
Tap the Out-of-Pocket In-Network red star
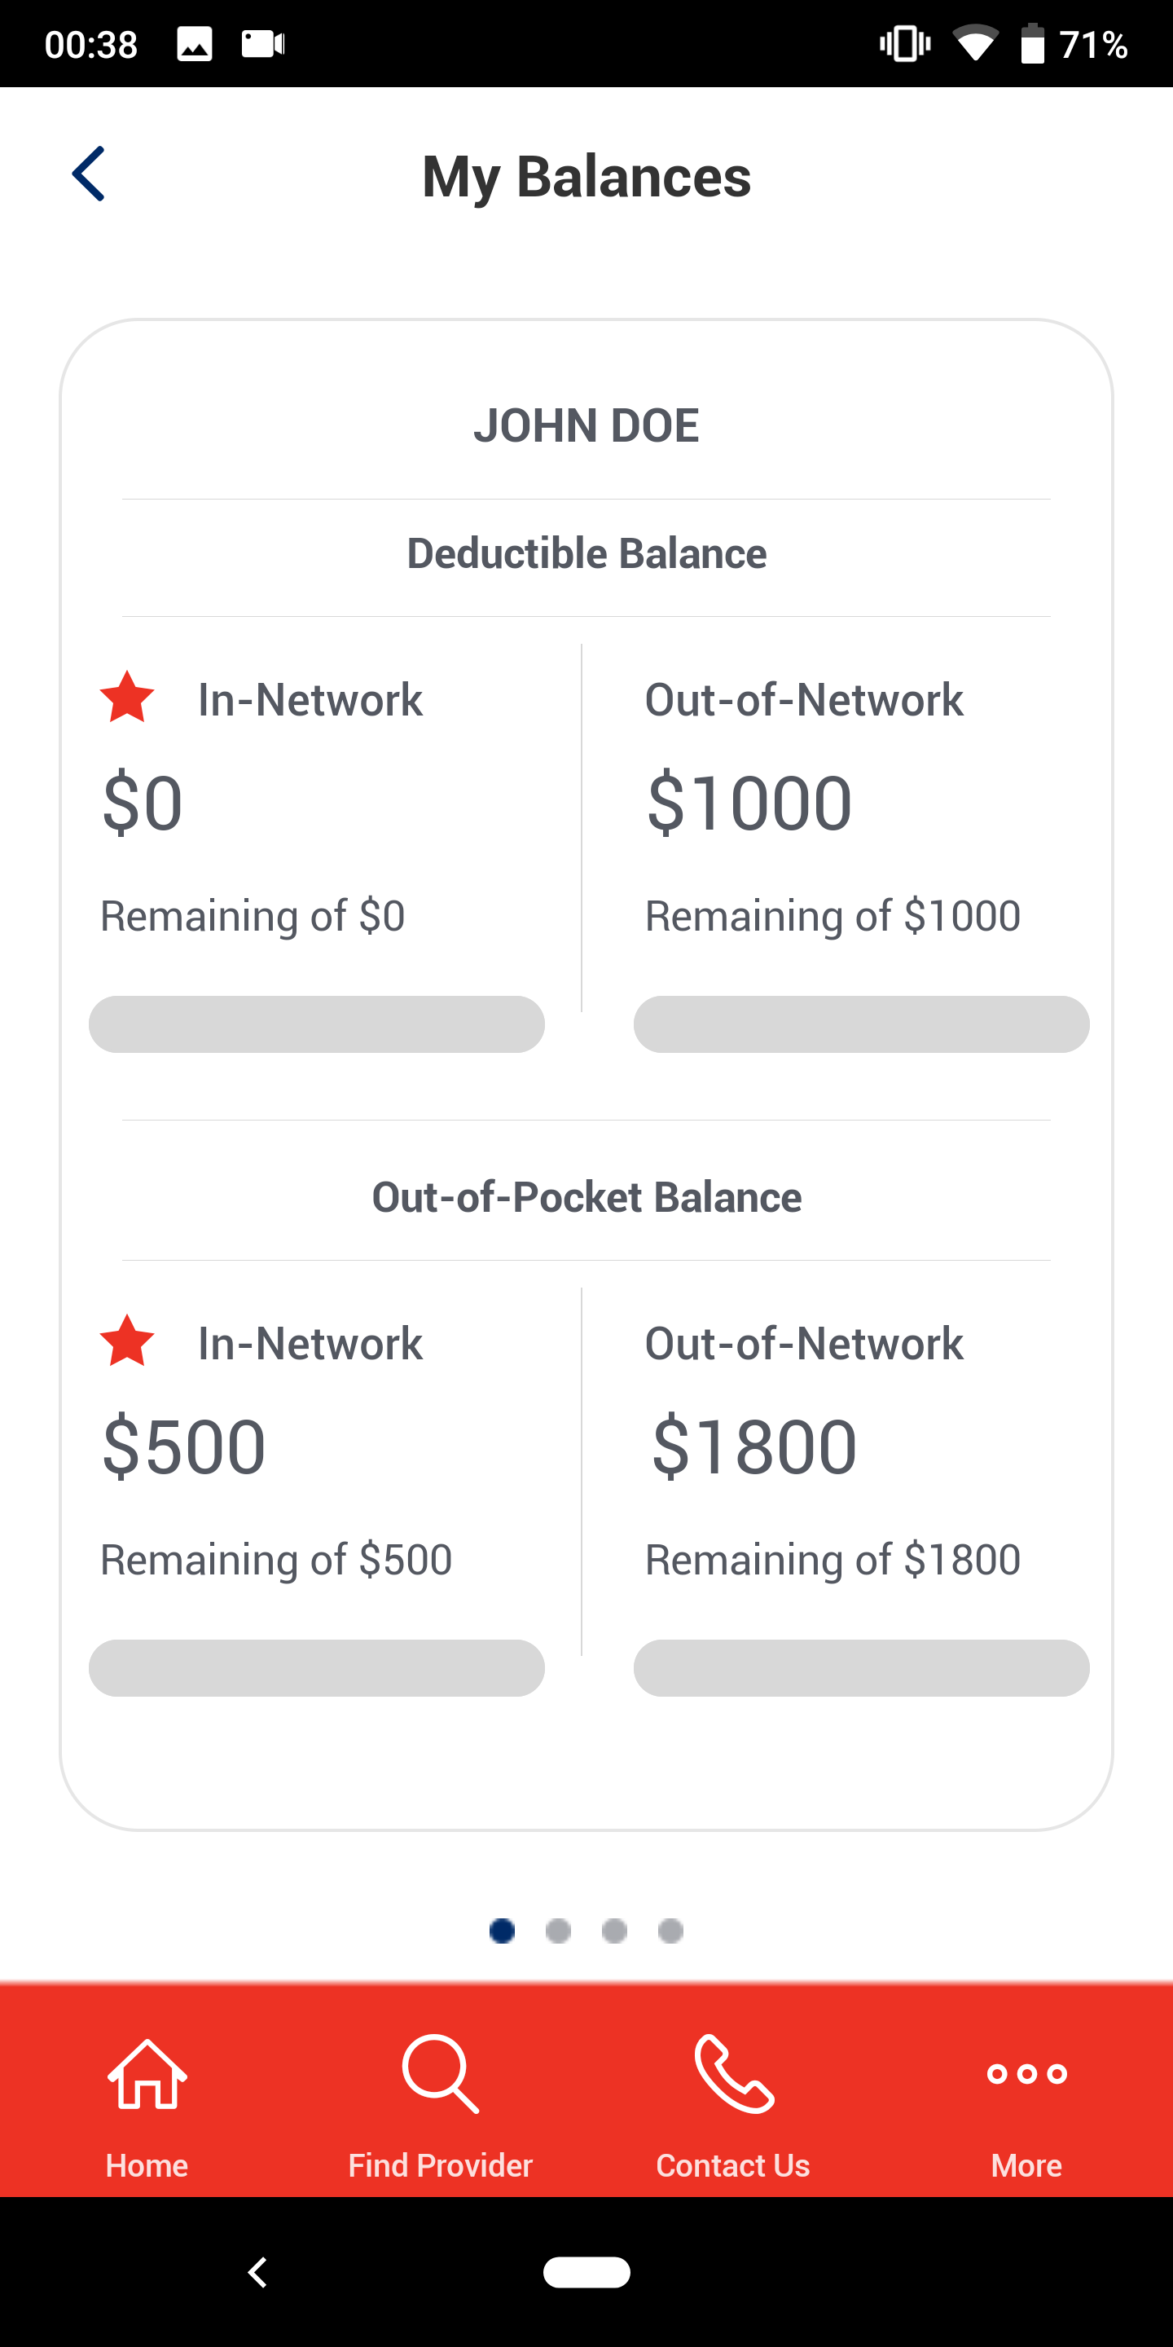tap(128, 1341)
